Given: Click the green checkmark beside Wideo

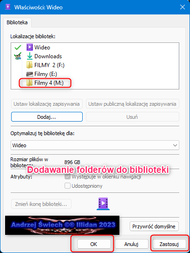Looking at the screenshot, I should pos(18,47).
